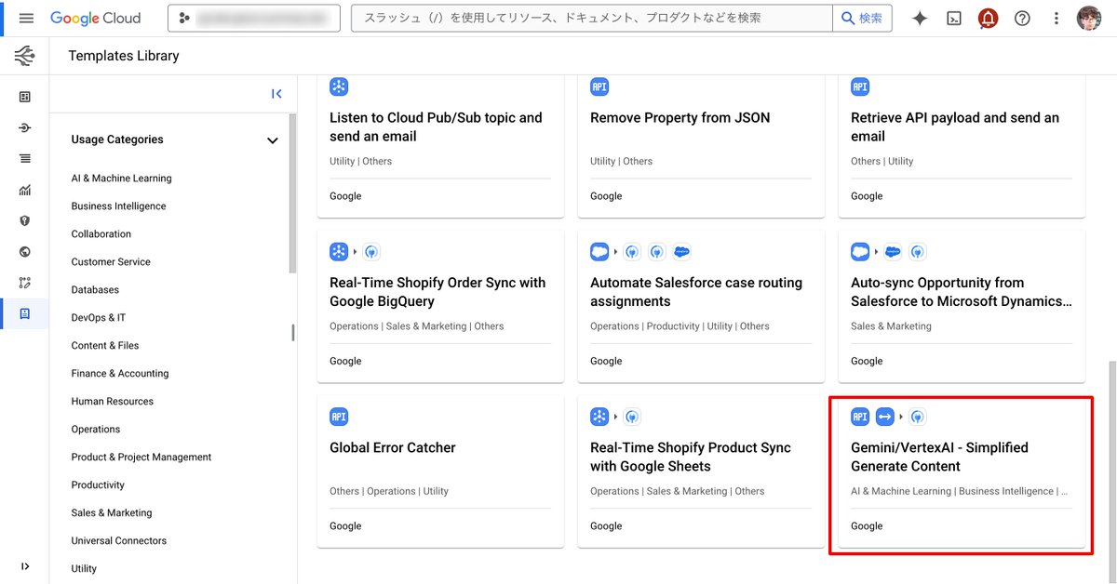Filter by Product & Project Management

[141, 458]
